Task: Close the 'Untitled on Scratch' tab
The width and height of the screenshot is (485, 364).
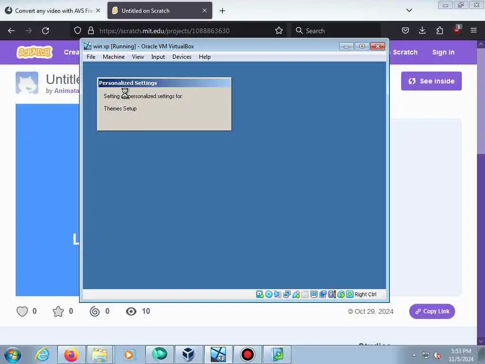Action: pos(205,10)
